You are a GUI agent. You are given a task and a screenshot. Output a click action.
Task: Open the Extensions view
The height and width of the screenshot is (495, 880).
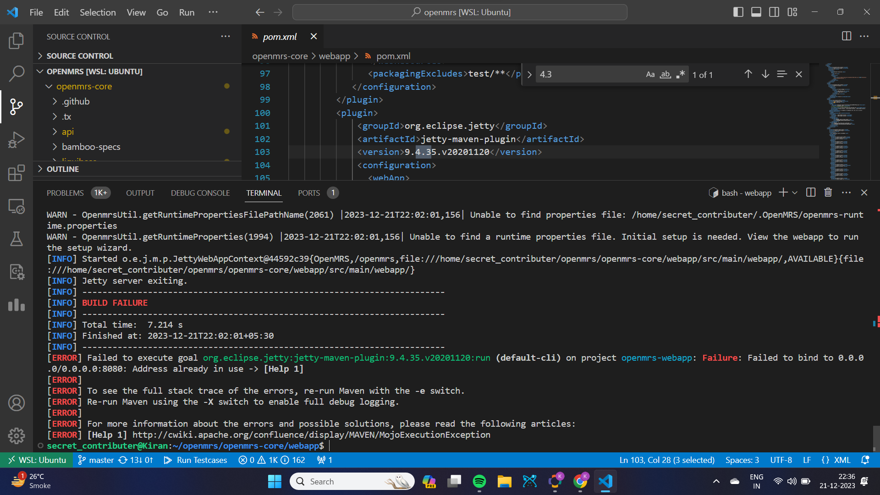(x=16, y=173)
